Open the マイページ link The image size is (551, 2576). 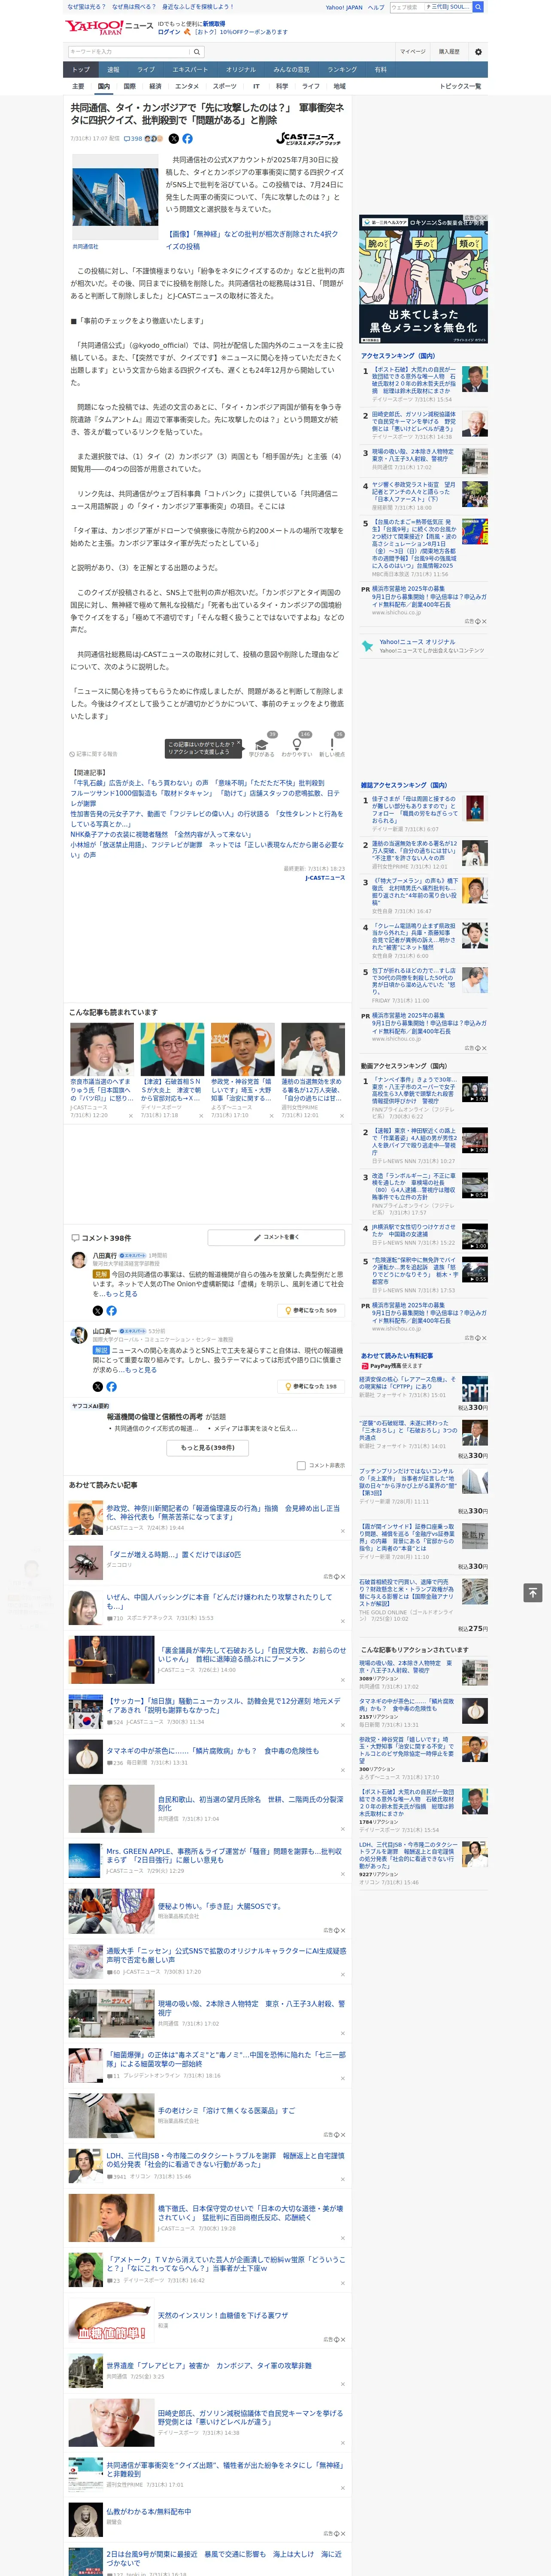coord(413,52)
